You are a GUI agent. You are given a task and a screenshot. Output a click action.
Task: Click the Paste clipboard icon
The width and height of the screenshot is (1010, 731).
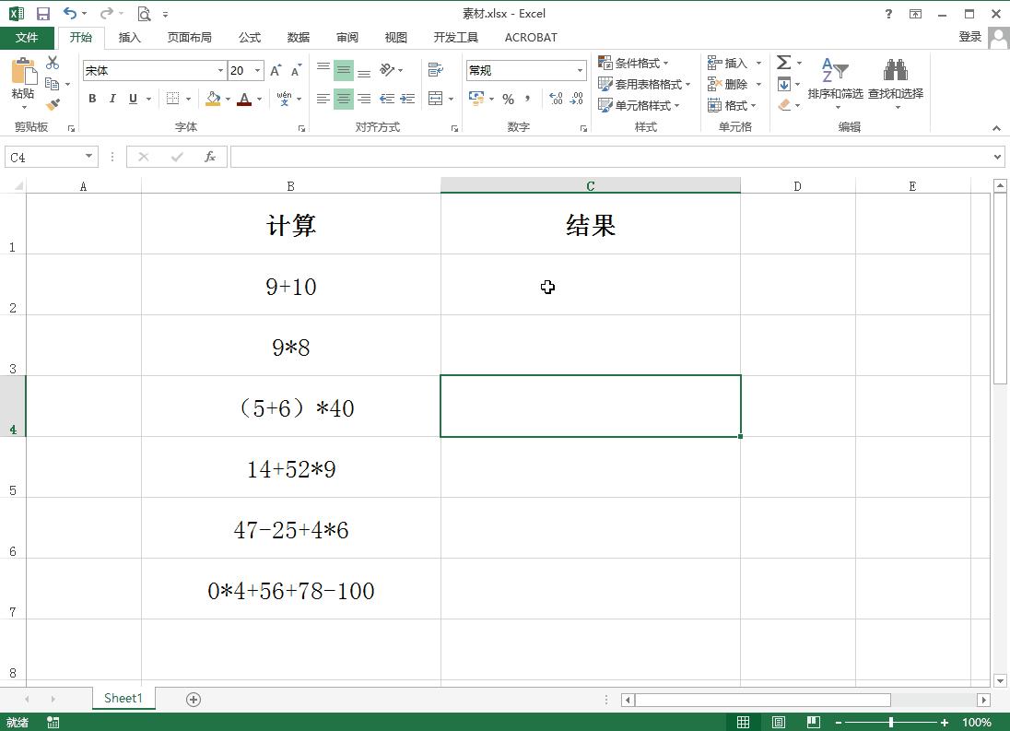click(x=23, y=72)
